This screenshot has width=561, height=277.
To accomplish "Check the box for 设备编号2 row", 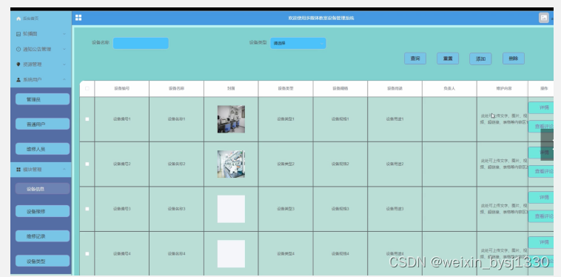I will [87, 164].
